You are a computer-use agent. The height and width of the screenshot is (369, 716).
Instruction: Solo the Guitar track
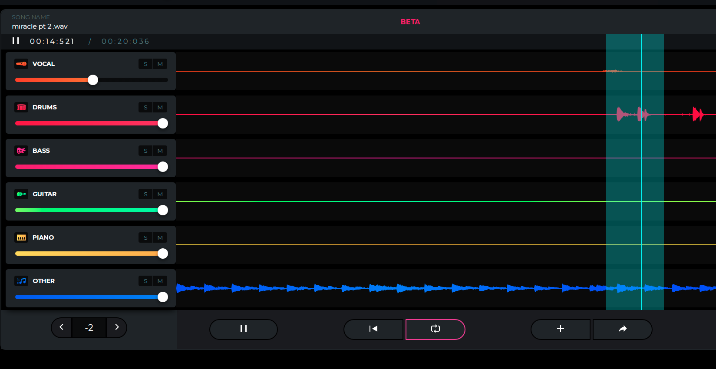145,194
